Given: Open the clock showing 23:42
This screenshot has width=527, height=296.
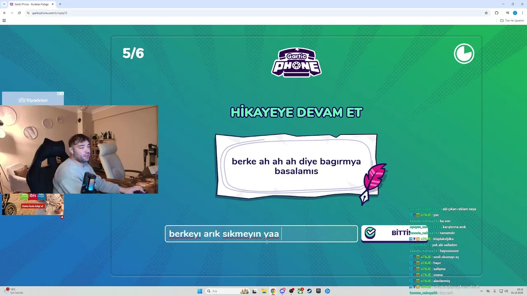Looking at the screenshot, I should [x=517, y=291].
